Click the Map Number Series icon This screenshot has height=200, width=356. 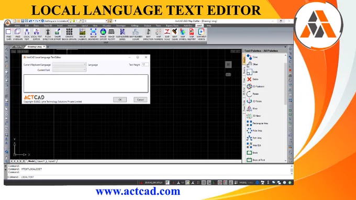coord(122,35)
